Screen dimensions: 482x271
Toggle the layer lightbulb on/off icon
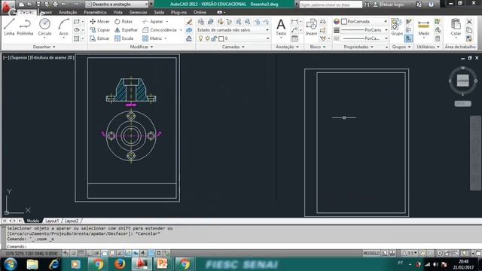pyautogui.click(x=200, y=38)
